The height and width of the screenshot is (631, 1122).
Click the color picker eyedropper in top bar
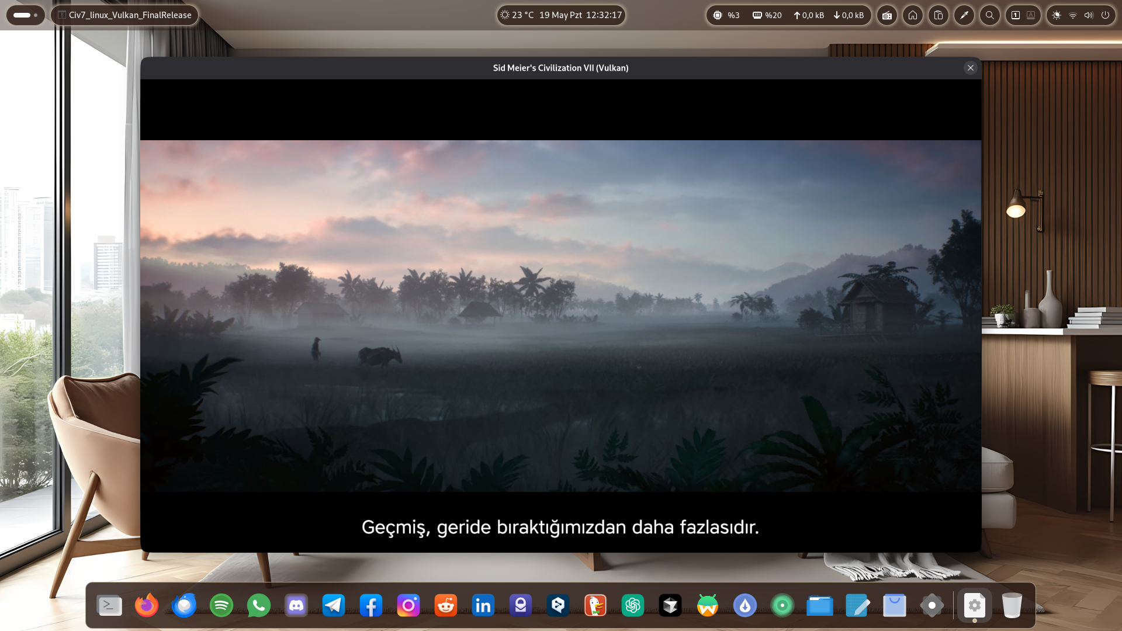pyautogui.click(x=964, y=15)
